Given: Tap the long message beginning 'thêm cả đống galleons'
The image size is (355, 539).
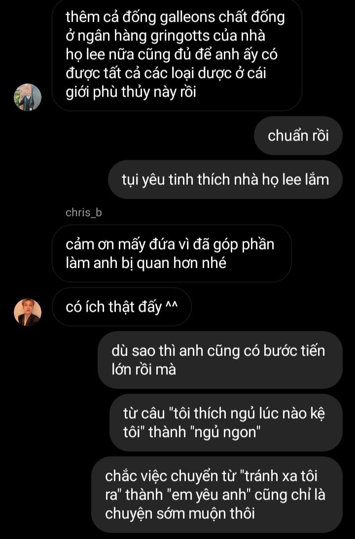Looking at the screenshot, I should [x=177, y=55].
